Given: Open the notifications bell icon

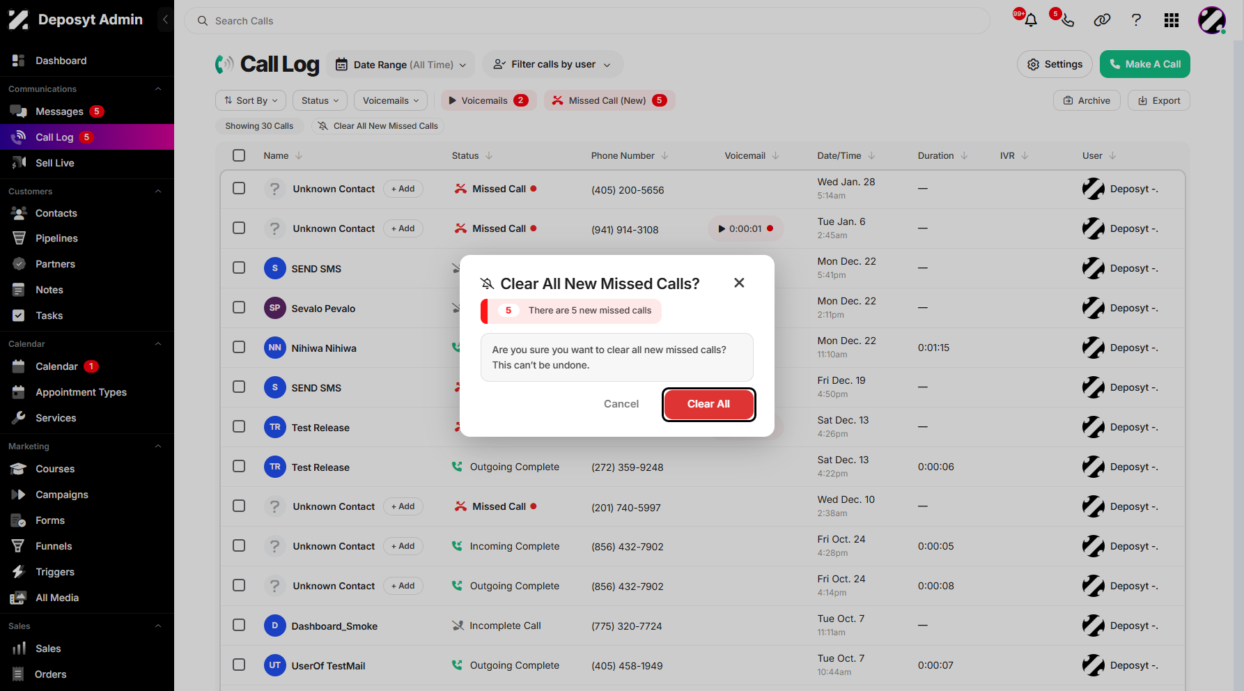Looking at the screenshot, I should click(1031, 20).
